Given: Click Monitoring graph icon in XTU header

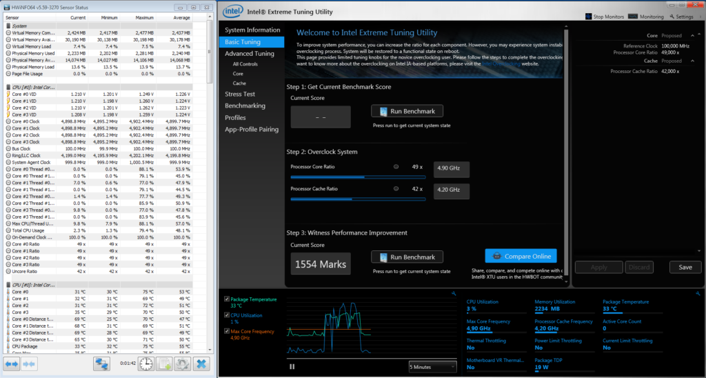Looking at the screenshot, I should (x=633, y=17).
